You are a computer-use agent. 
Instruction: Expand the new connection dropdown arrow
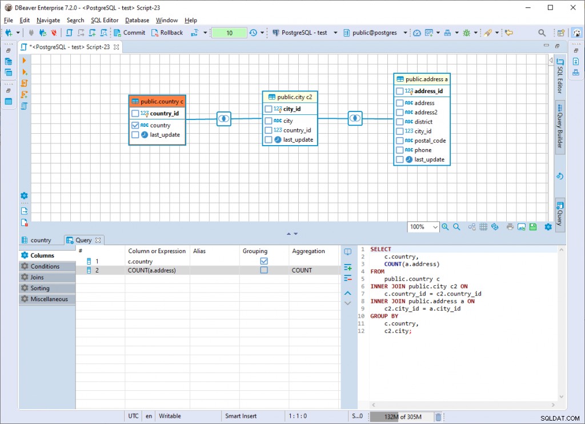pos(18,33)
